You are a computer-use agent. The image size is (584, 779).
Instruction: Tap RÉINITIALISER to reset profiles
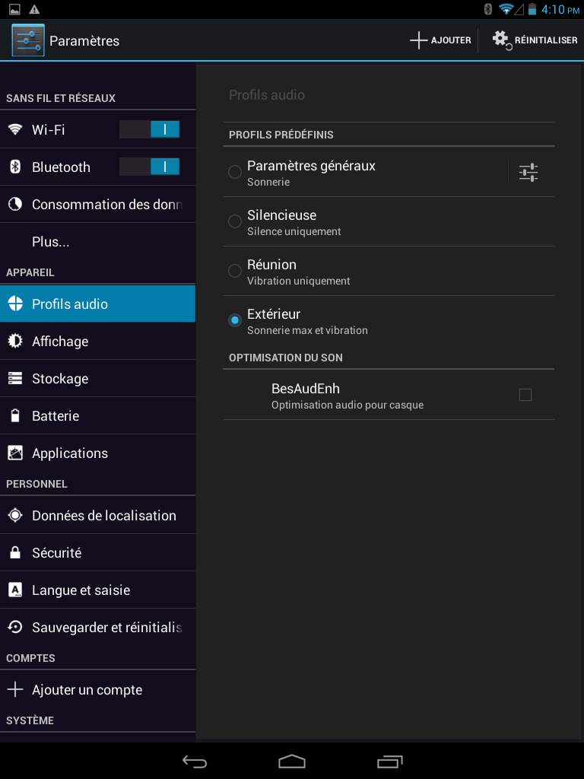[x=535, y=40]
